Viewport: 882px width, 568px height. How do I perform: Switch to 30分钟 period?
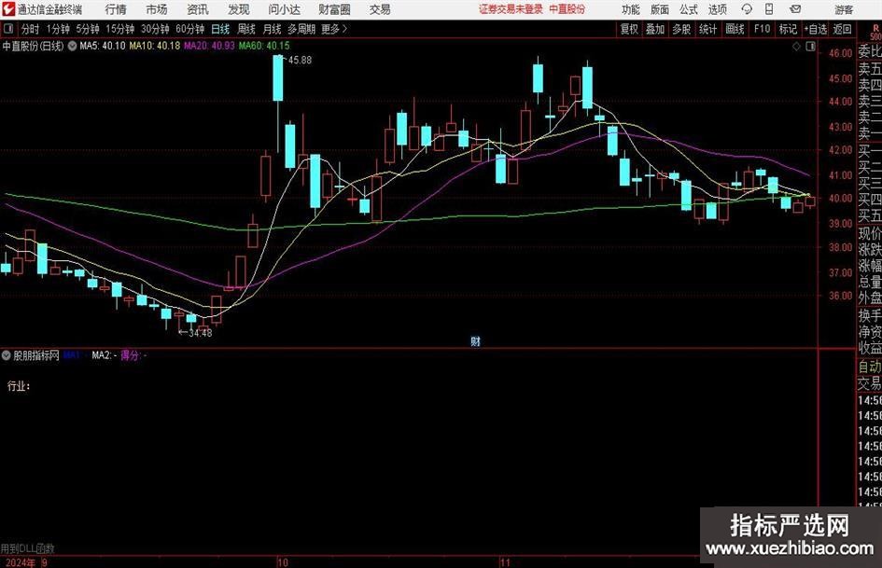click(x=155, y=29)
